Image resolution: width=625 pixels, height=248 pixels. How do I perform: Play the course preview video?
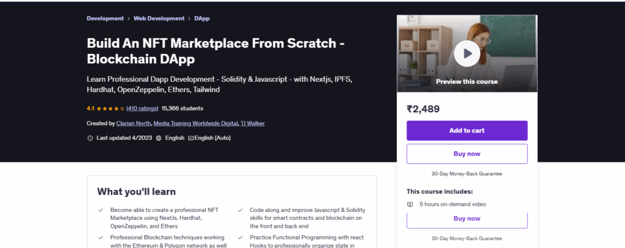(x=467, y=54)
